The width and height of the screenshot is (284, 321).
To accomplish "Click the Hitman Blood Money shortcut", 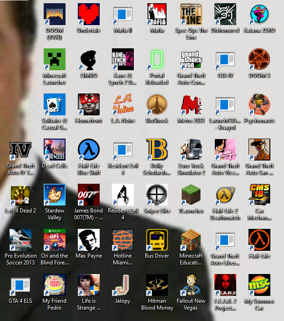I will coord(157,285).
